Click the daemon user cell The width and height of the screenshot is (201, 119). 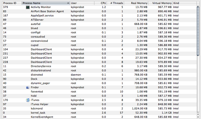coord(76,75)
